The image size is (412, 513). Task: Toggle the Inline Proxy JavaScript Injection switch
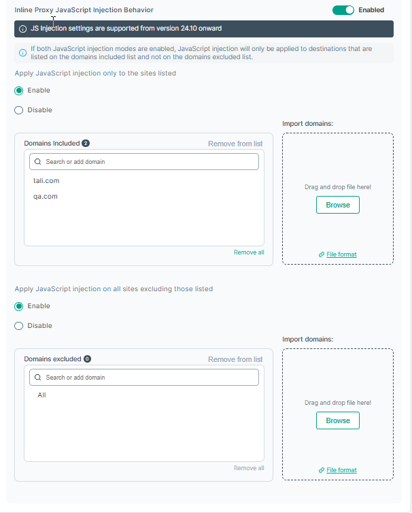tap(343, 10)
